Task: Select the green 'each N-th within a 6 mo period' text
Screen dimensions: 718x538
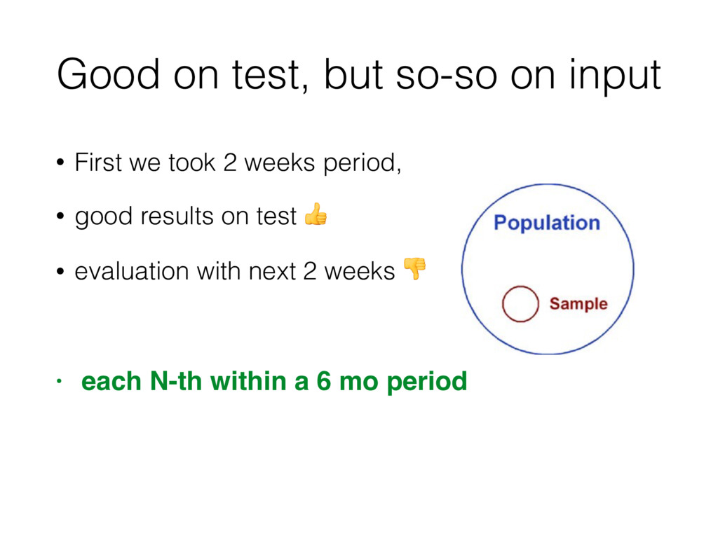Action: coord(274,381)
